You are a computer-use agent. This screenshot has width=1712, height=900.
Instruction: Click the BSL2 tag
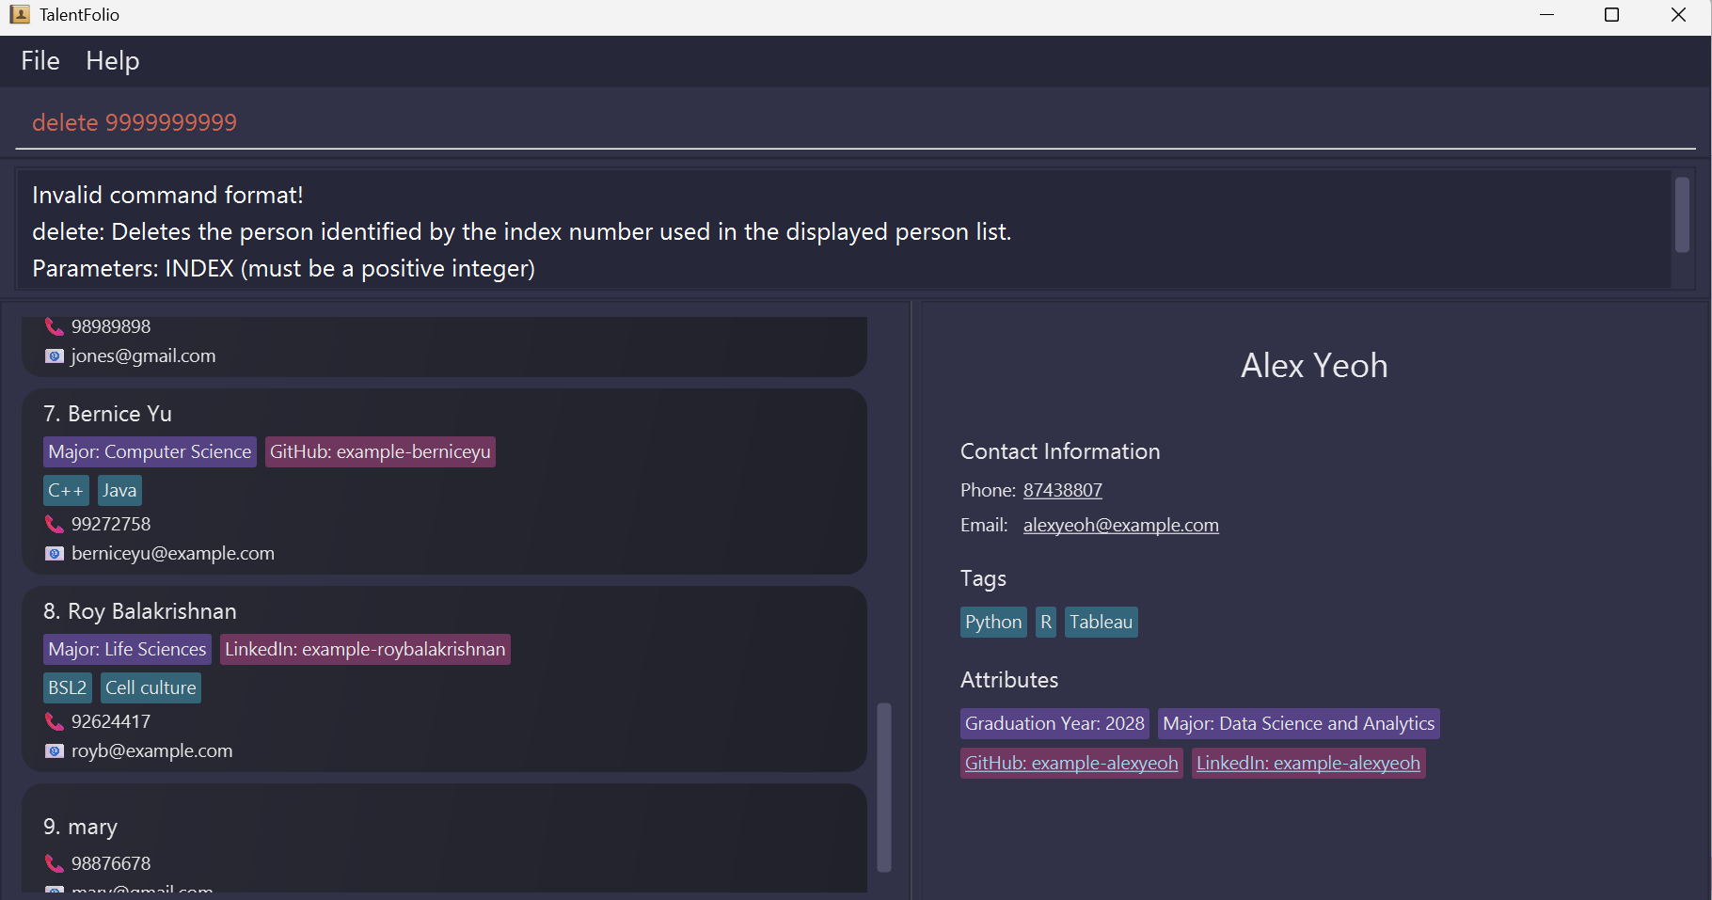tap(68, 688)
